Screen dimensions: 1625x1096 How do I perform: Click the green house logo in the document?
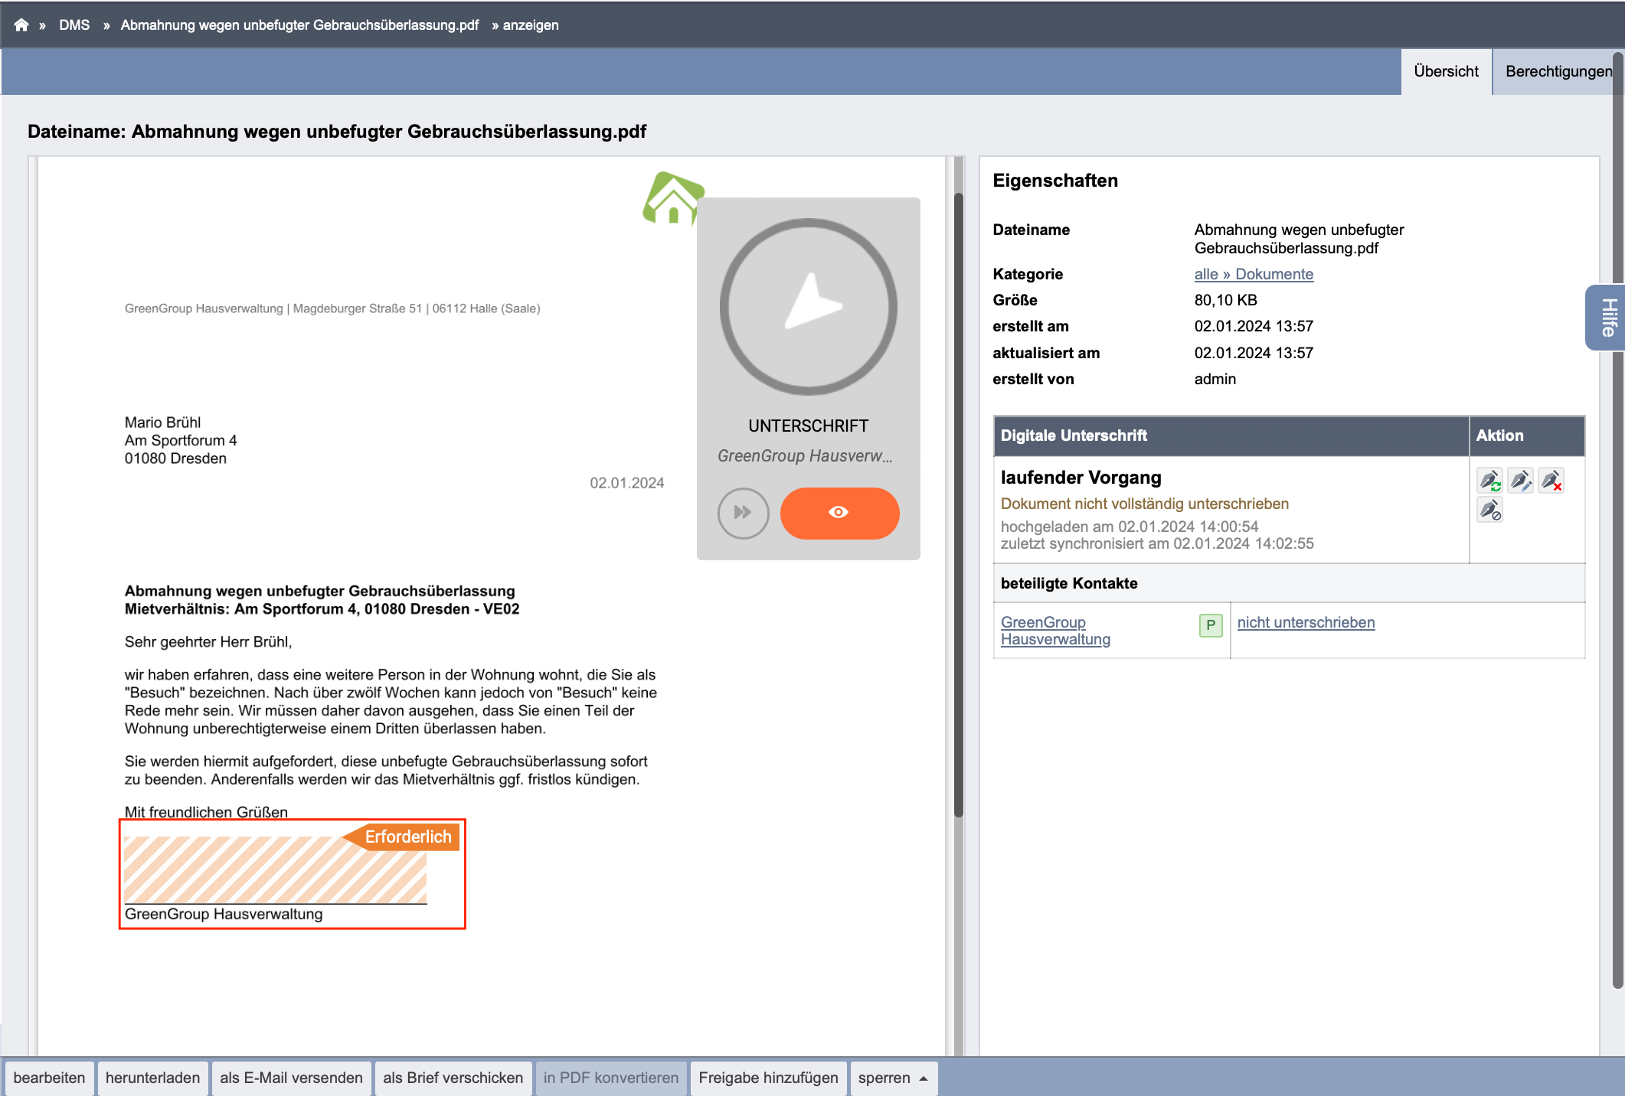pyautogui.click(x=672, y=198)
